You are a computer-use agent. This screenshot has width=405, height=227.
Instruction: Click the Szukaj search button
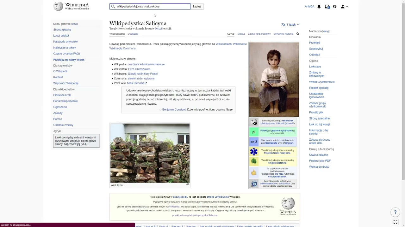click(x=197, y=6)
